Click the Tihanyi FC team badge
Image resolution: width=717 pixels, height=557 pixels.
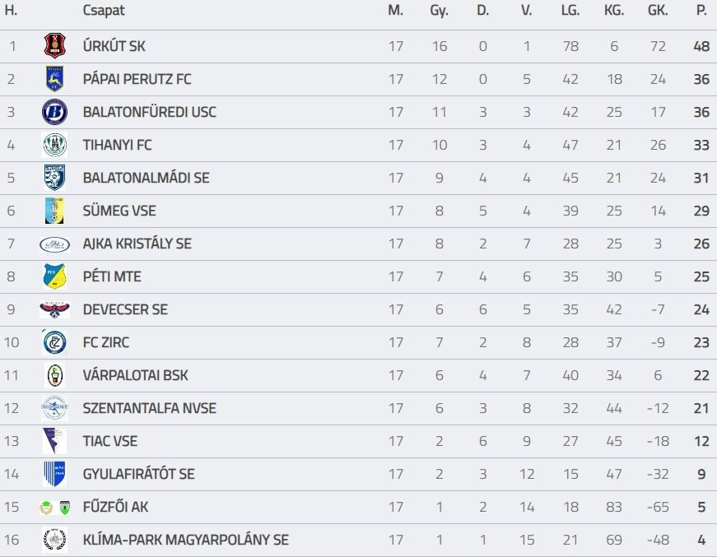(x=54, y=145)
